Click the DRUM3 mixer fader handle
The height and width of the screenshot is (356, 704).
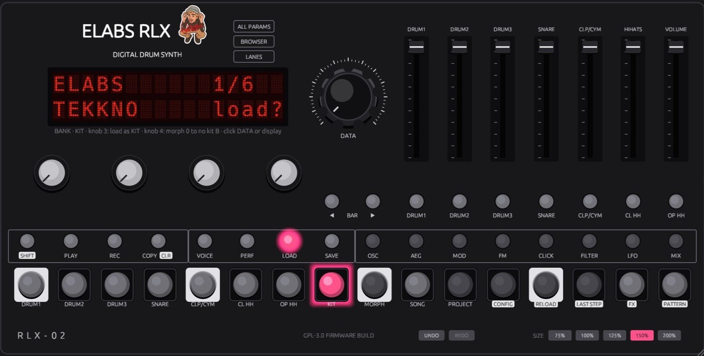coord(502,47)
